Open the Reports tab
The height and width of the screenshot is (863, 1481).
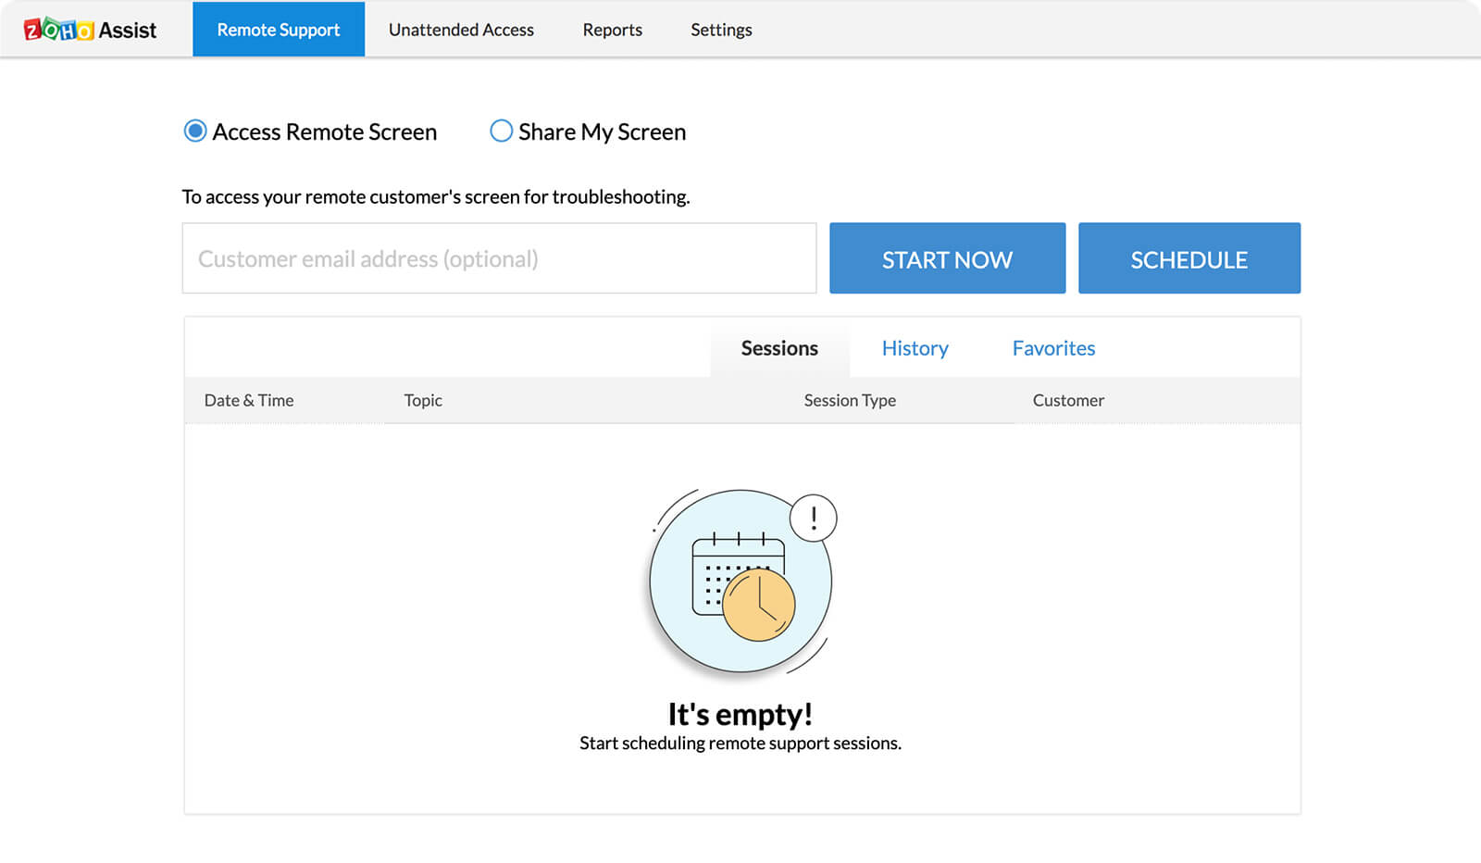tap(612, 30)
